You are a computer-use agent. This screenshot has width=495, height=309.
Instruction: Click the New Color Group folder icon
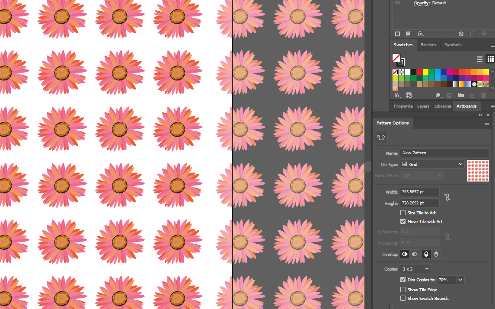coord(461,95)
